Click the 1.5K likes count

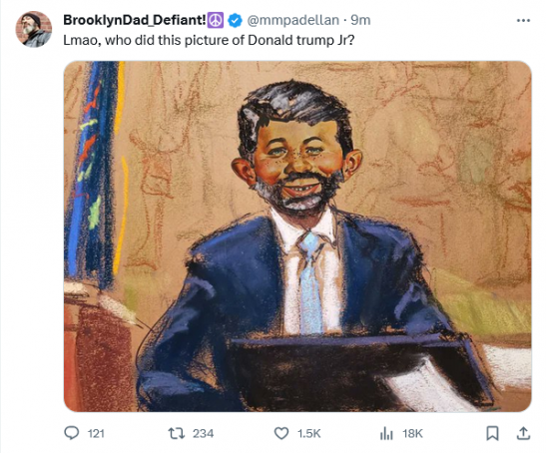(308, 433)
